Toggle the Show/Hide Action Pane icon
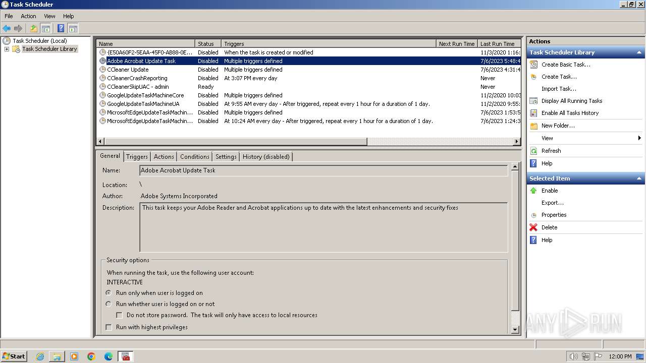Image resolution: width=646 pixels, height=363 pixels. [x=73, y=29]
